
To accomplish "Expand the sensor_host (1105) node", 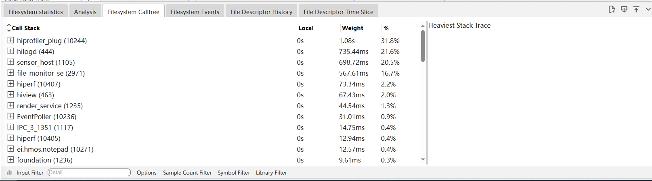I will (x=11, y=62).
